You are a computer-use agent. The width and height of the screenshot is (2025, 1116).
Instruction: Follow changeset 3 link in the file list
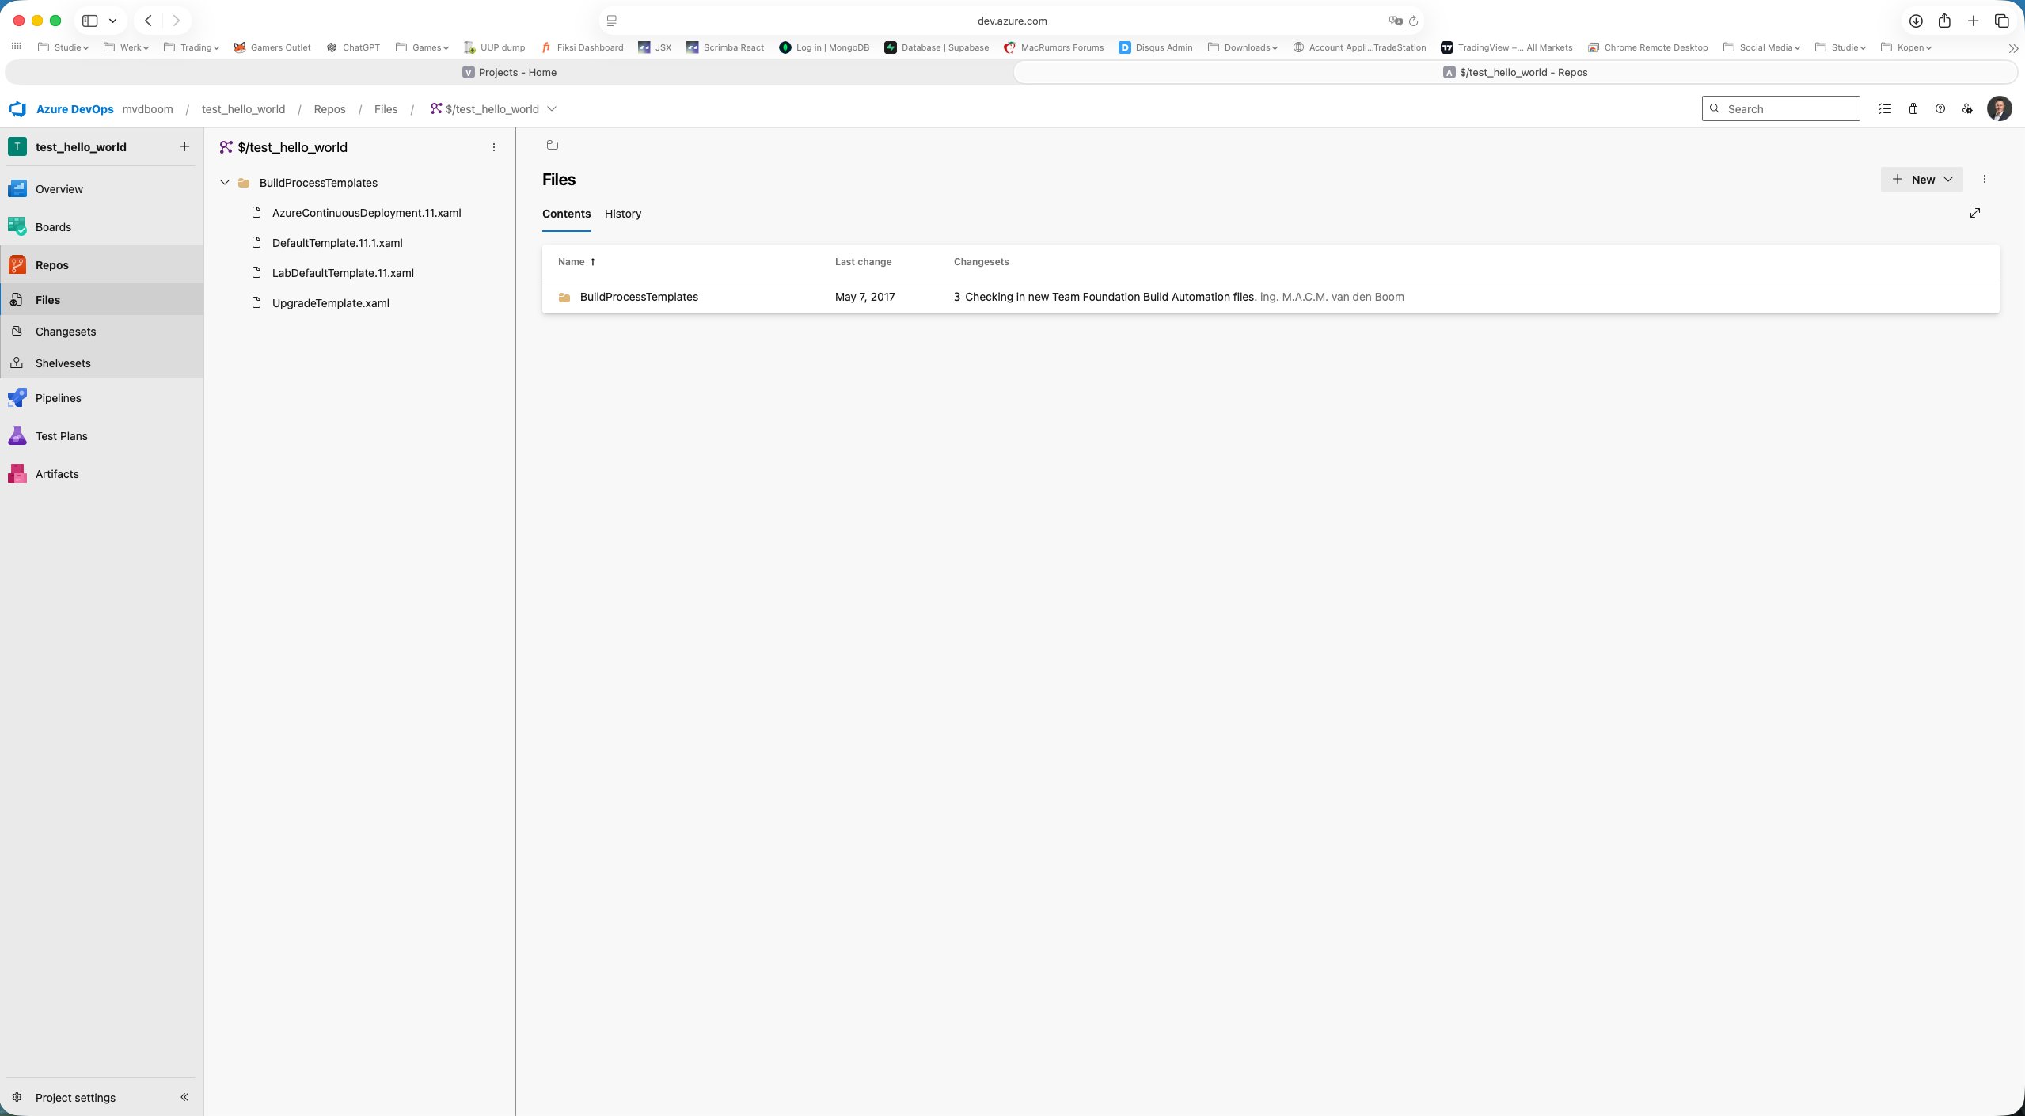(x=956, y=297)
